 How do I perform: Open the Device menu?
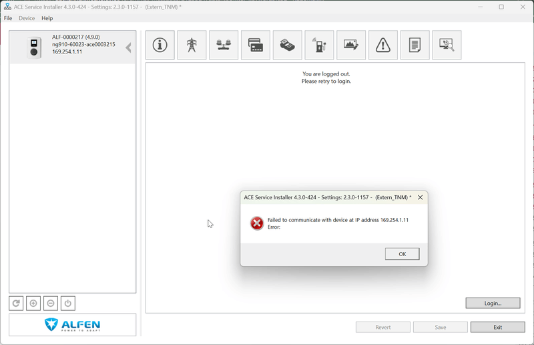(27, 18)
